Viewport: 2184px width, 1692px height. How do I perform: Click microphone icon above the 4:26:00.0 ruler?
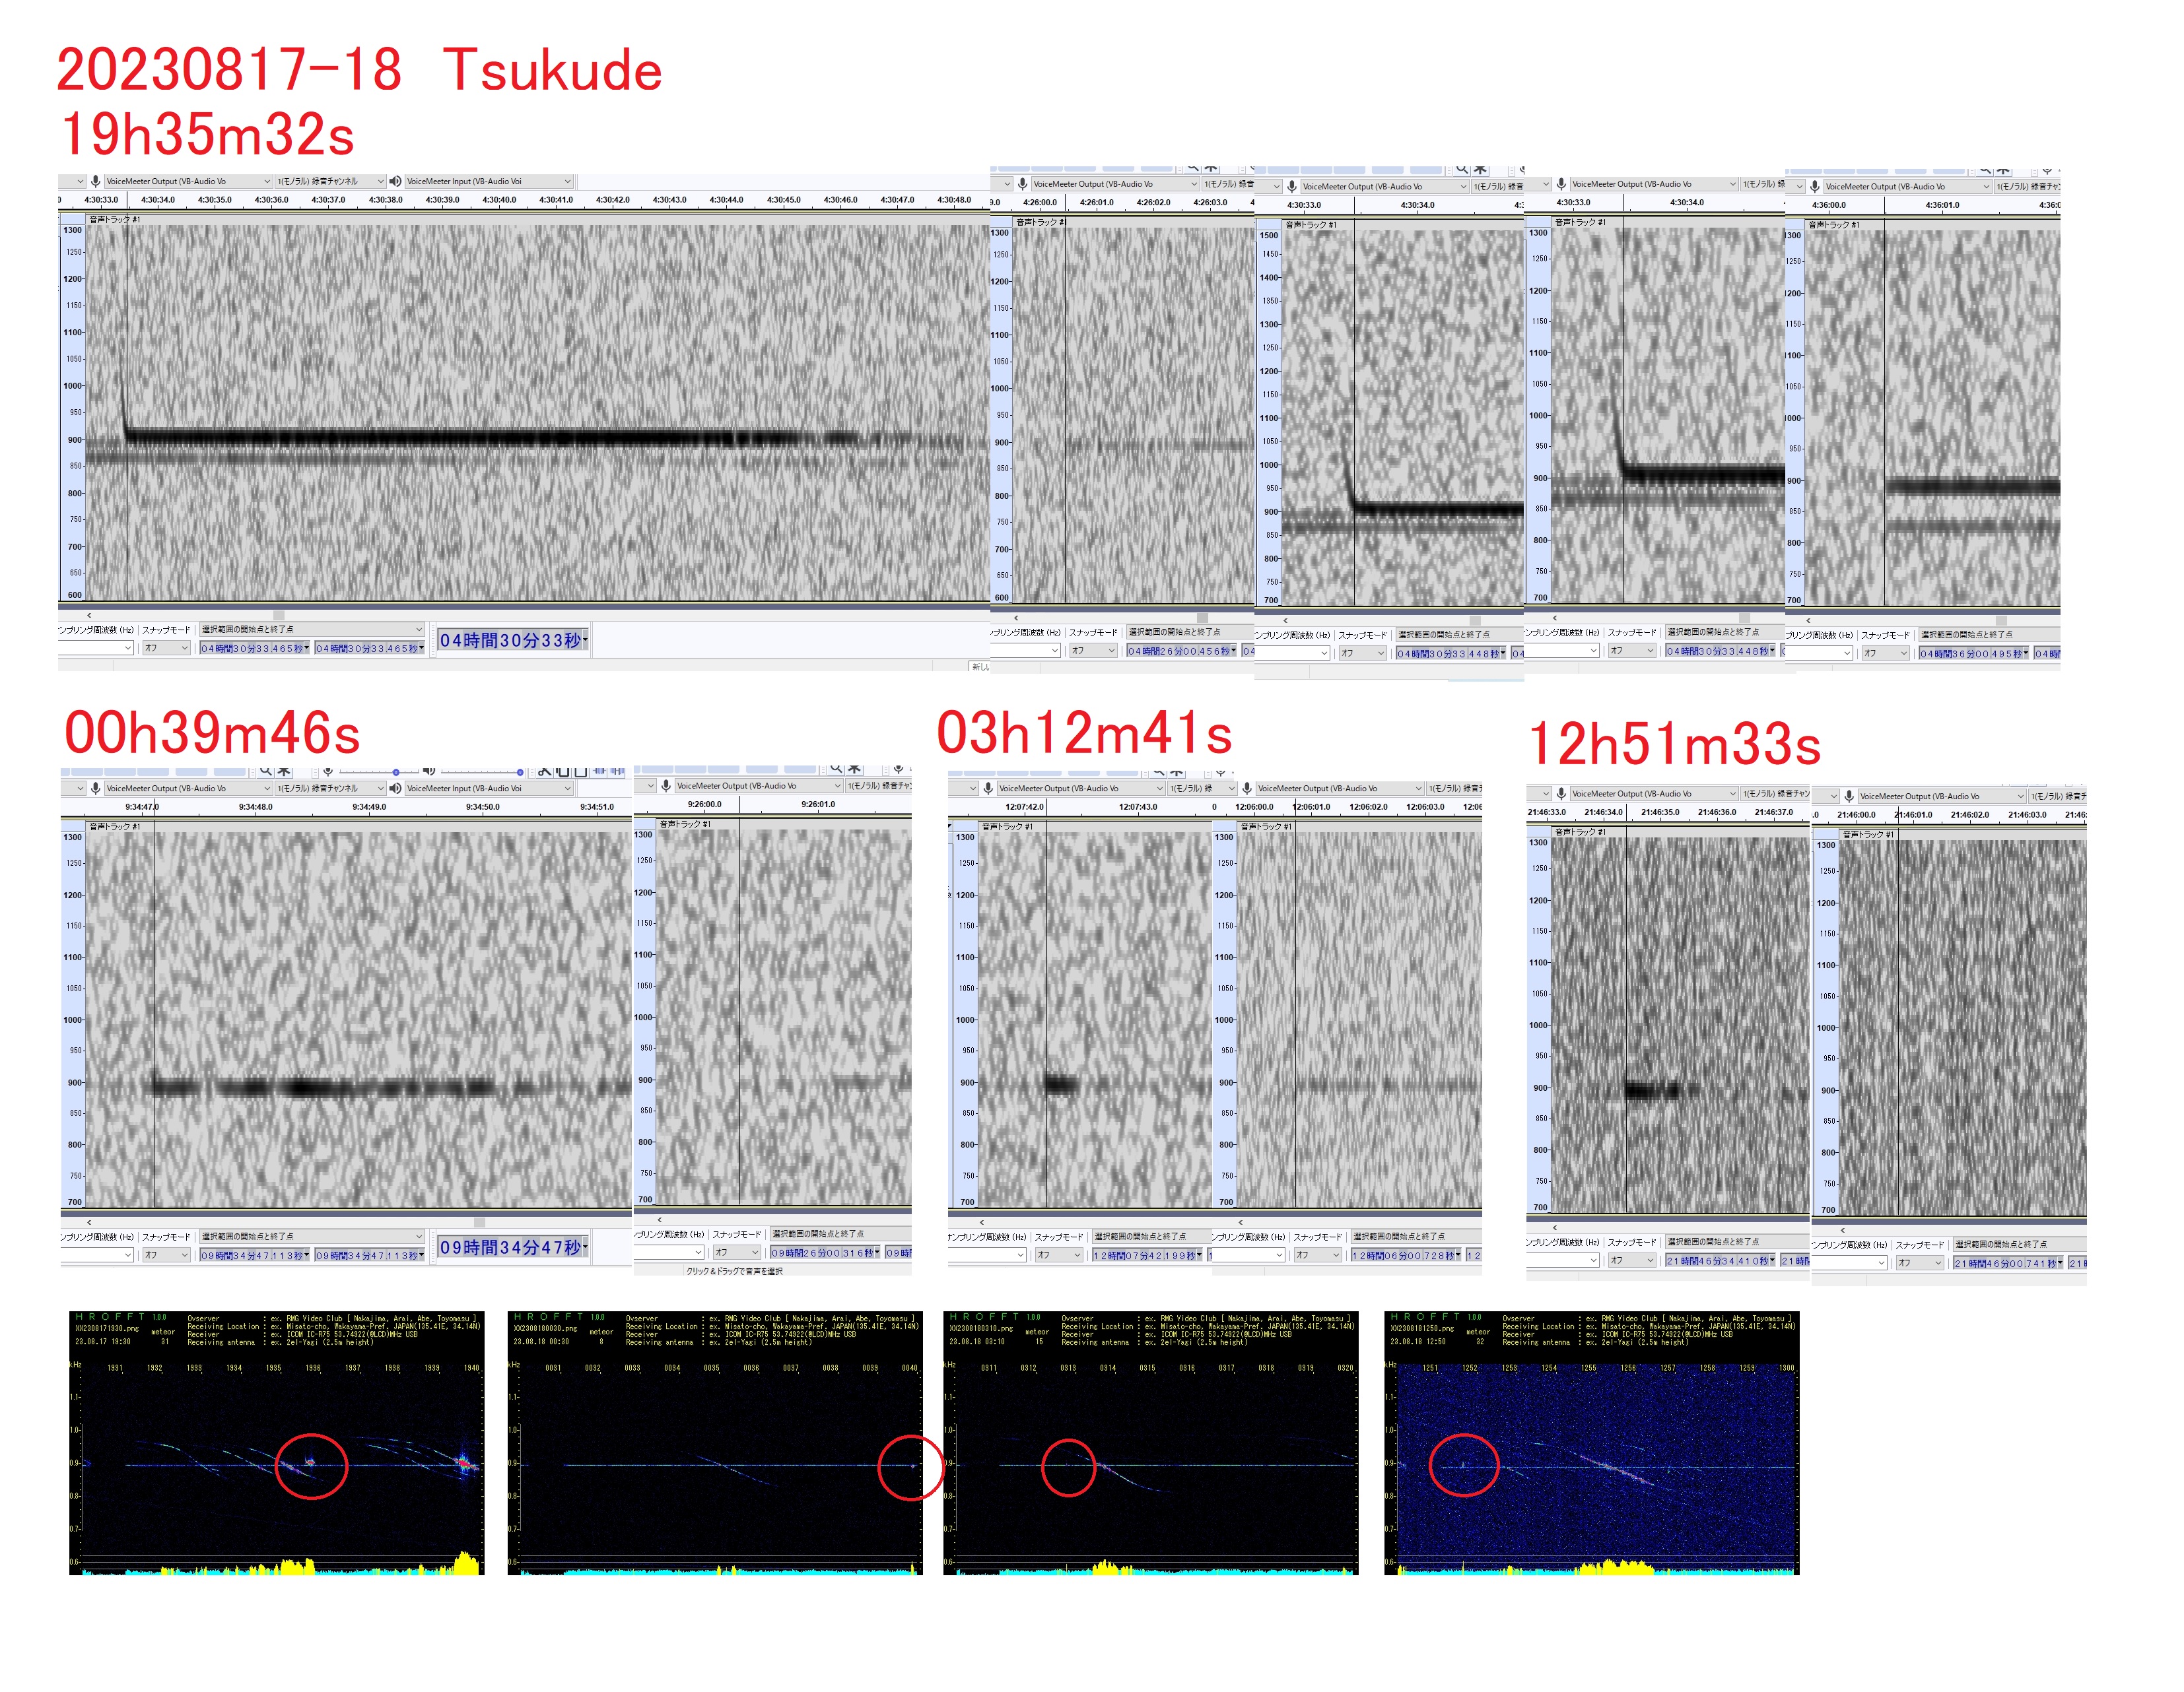1022,184
